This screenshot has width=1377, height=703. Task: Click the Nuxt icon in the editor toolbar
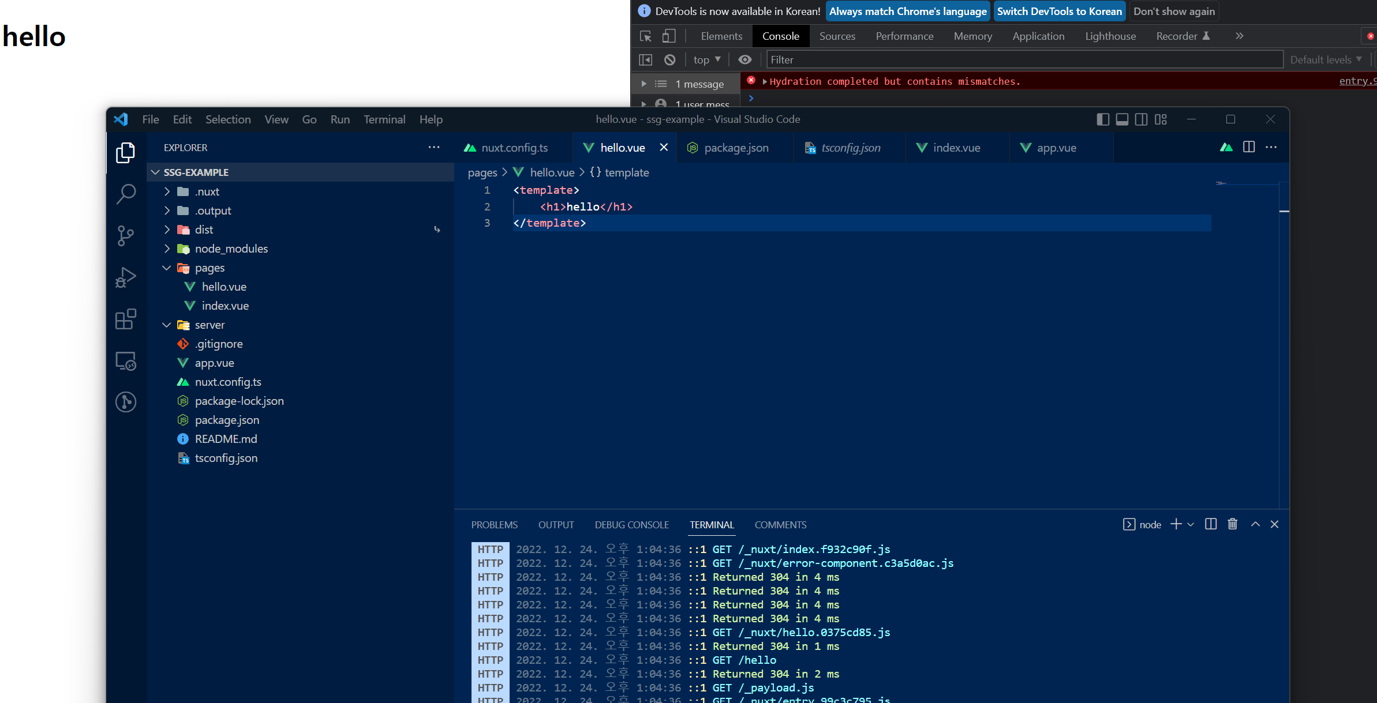[1226, 148]
